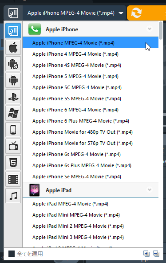166x263 pixels.
Task: Click the format list scrollbar thumb
Action: click(161, 30)
